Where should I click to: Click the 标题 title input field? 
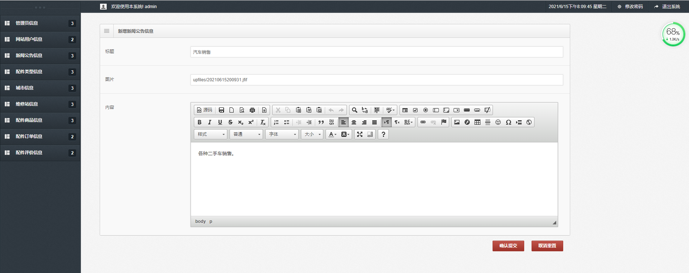point(377,52)
